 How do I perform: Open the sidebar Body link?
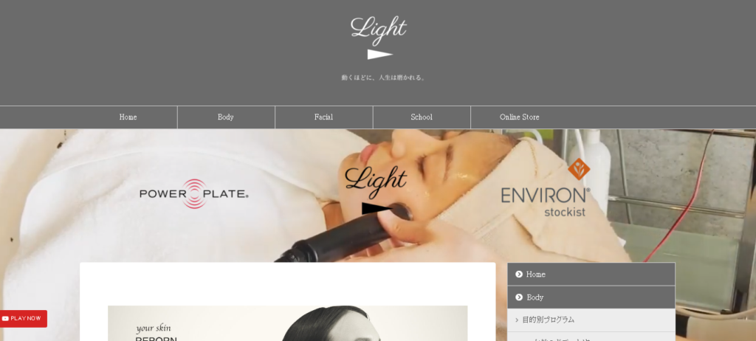[591, 297]
